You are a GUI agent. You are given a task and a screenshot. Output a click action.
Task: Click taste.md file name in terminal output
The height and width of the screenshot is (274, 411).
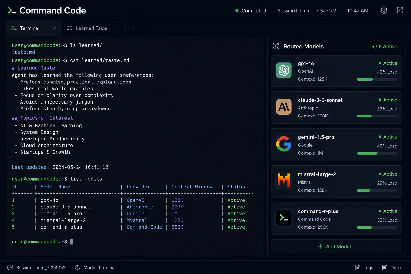[23, 52]
